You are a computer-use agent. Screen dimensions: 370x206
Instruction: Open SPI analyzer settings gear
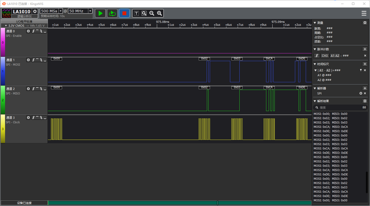click(361, 93)
